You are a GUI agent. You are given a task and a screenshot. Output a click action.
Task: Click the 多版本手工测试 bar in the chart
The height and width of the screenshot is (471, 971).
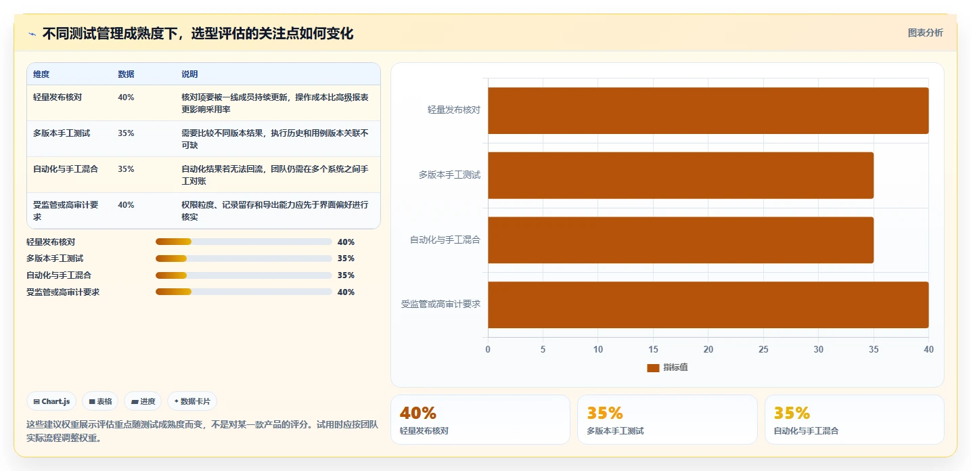pyautogui.click(x=681, y=175)
